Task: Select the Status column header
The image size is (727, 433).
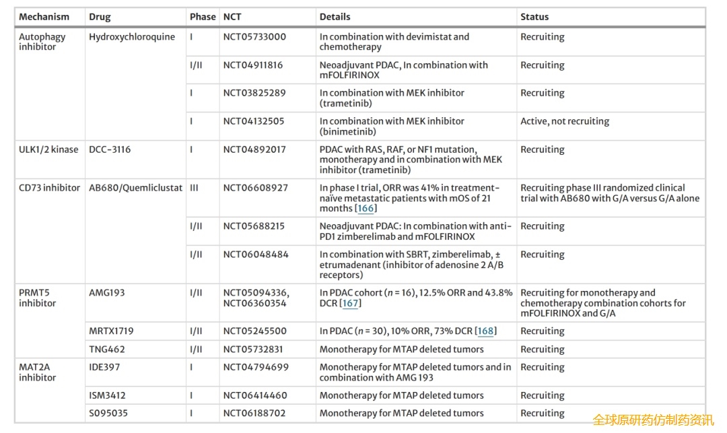Action: (534, 17)
